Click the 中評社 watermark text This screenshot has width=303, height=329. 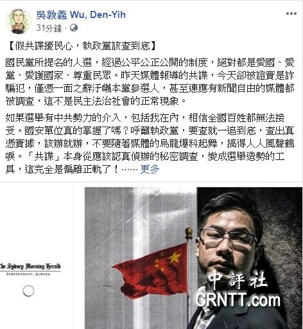238,280
